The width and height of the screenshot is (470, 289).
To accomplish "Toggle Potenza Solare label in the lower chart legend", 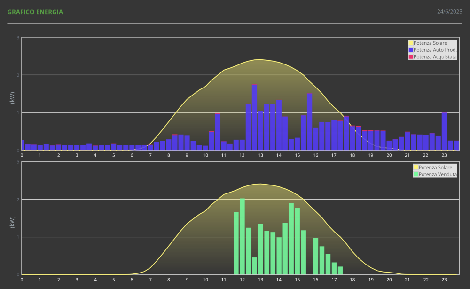I will pos(435,168).
